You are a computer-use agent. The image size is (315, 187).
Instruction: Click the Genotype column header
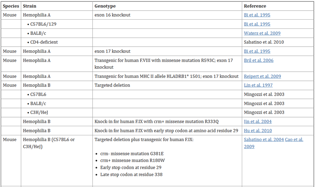click(105, 6)
